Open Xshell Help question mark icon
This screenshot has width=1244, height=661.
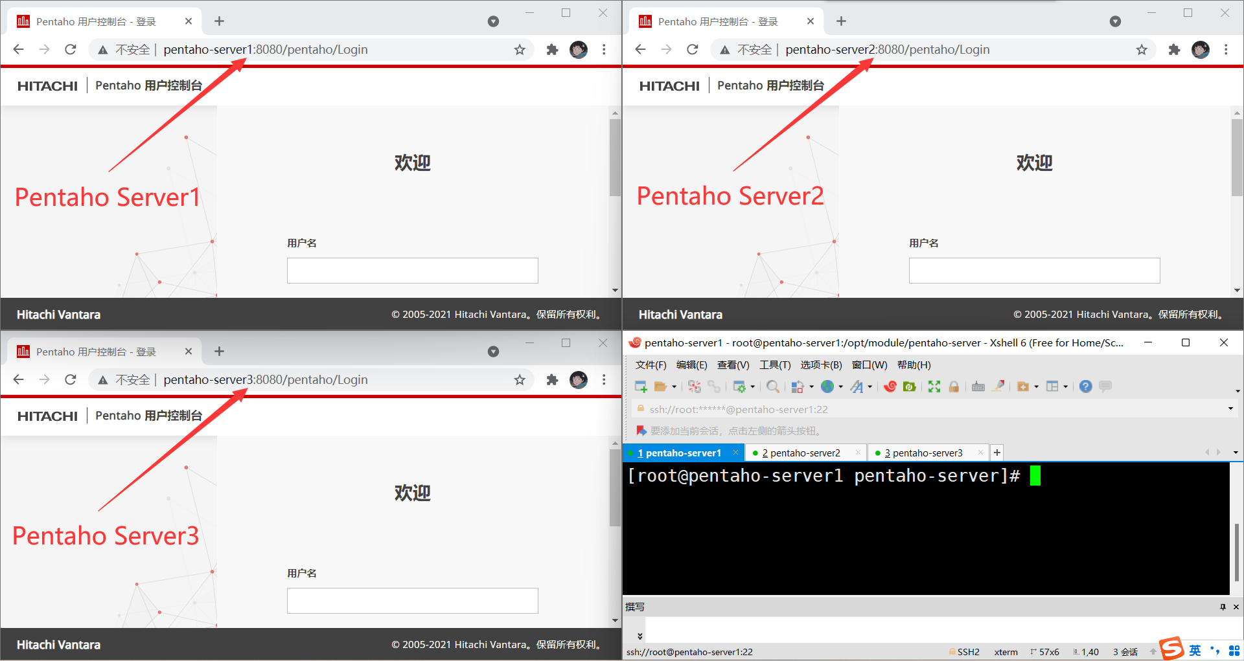[x=1086, y=387]
